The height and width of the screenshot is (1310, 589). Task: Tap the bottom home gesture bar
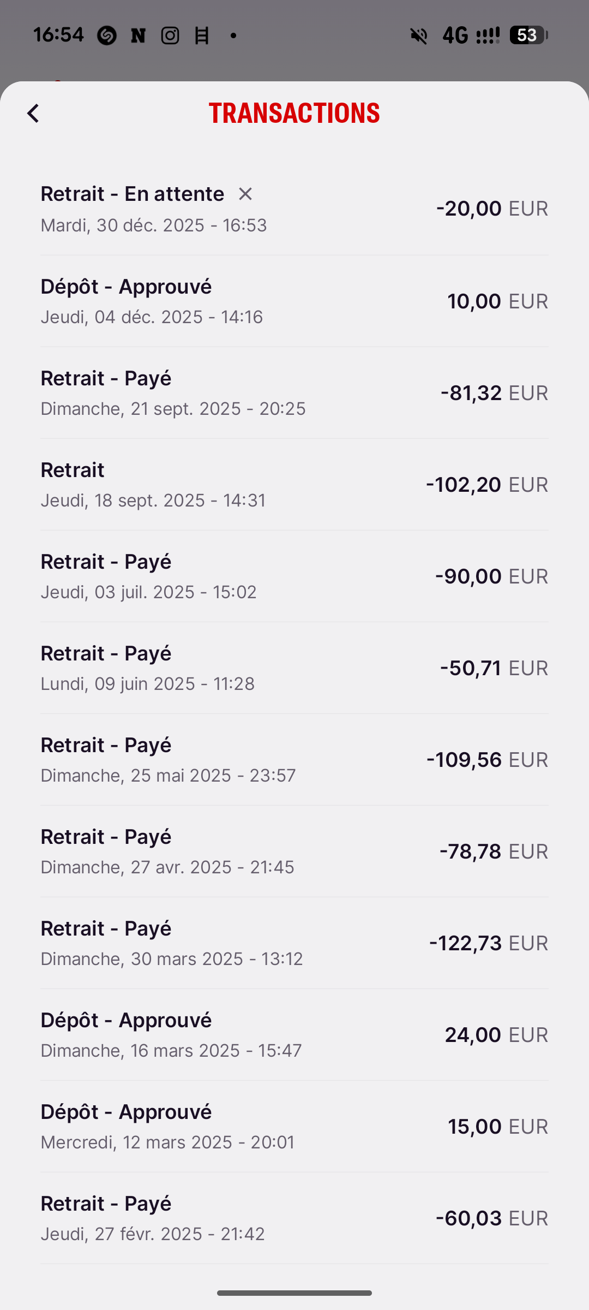(x=294, y=1293)
